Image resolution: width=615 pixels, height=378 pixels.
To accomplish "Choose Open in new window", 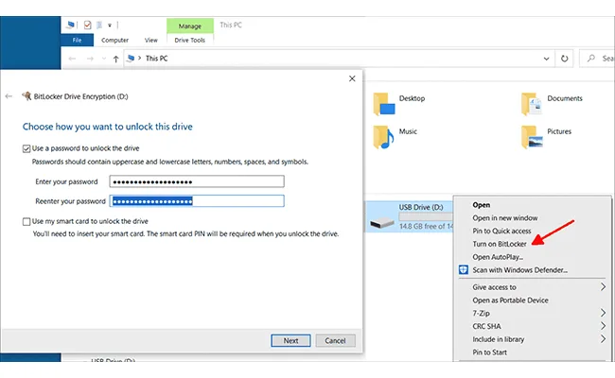I will pos(505,217).
